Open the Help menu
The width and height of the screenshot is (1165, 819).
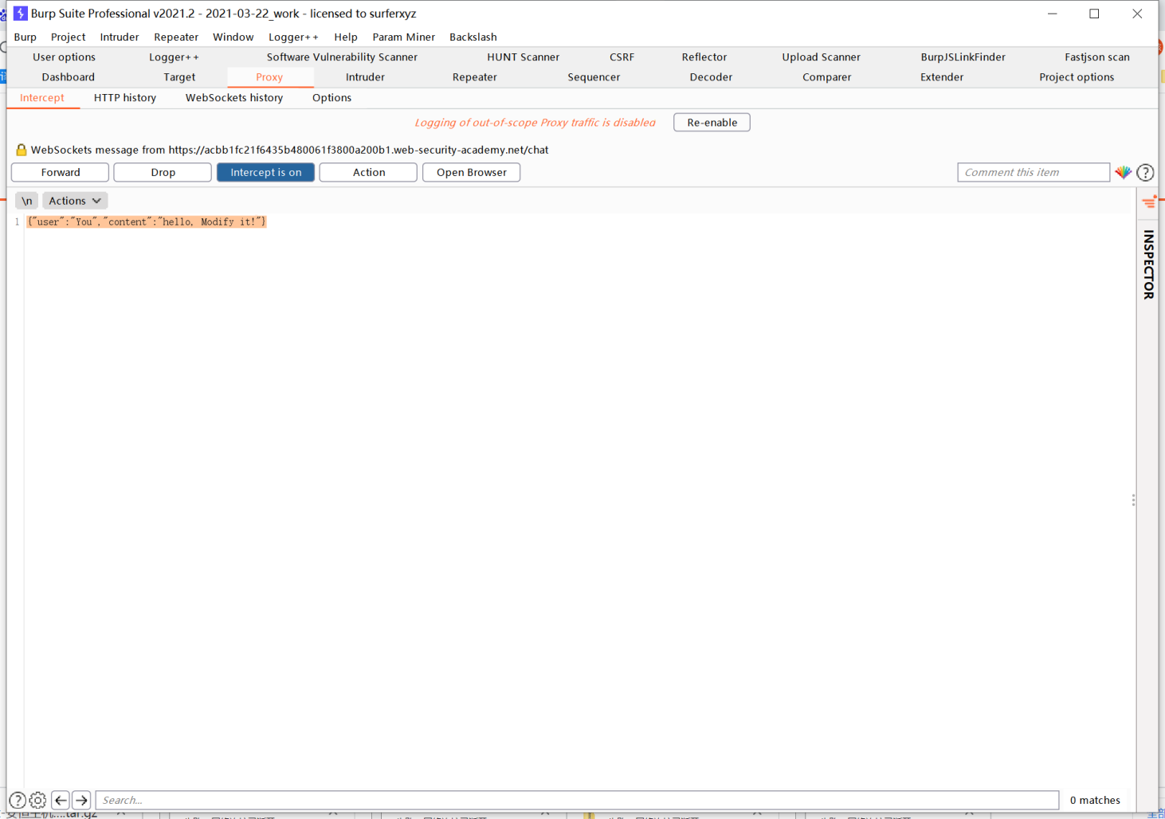[346, 37]
